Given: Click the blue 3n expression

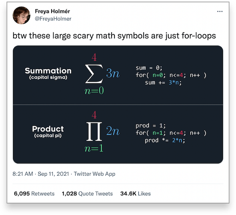Looking at the screenshot, I should pos(113,73).
